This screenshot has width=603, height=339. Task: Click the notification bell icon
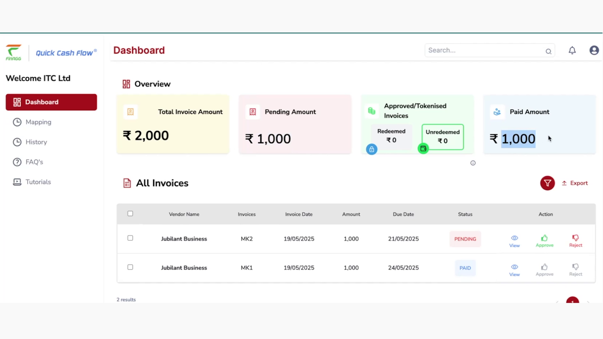[572, 50]
